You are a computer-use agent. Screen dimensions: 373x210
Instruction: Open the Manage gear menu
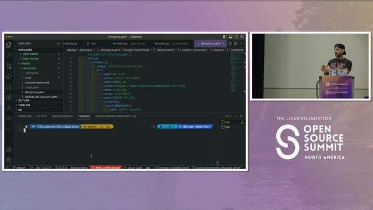click(9, 160)
